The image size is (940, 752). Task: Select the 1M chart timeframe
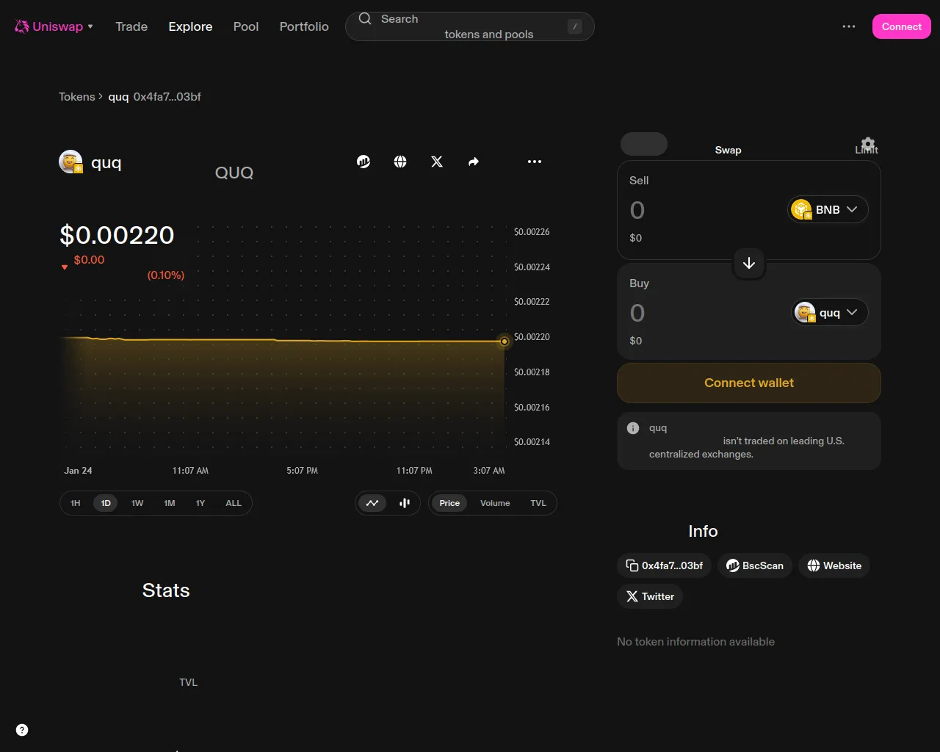pos(170,503)
